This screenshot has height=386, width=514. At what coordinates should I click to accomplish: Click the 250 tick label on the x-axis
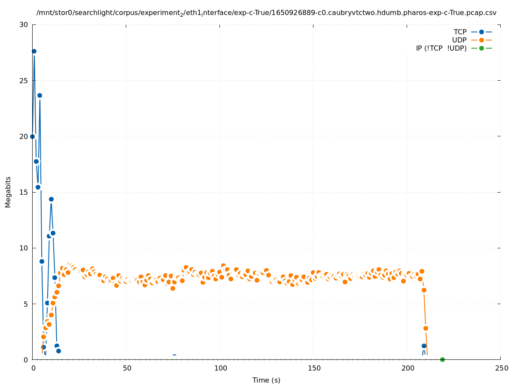click(x=501, y=368)
